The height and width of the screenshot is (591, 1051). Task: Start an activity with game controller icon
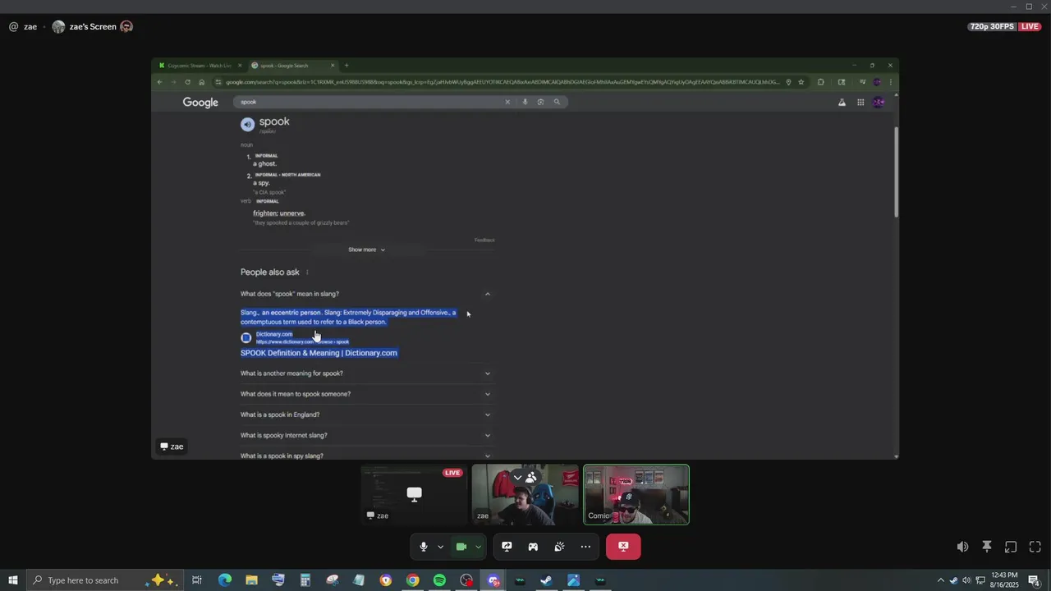[533, 547]
